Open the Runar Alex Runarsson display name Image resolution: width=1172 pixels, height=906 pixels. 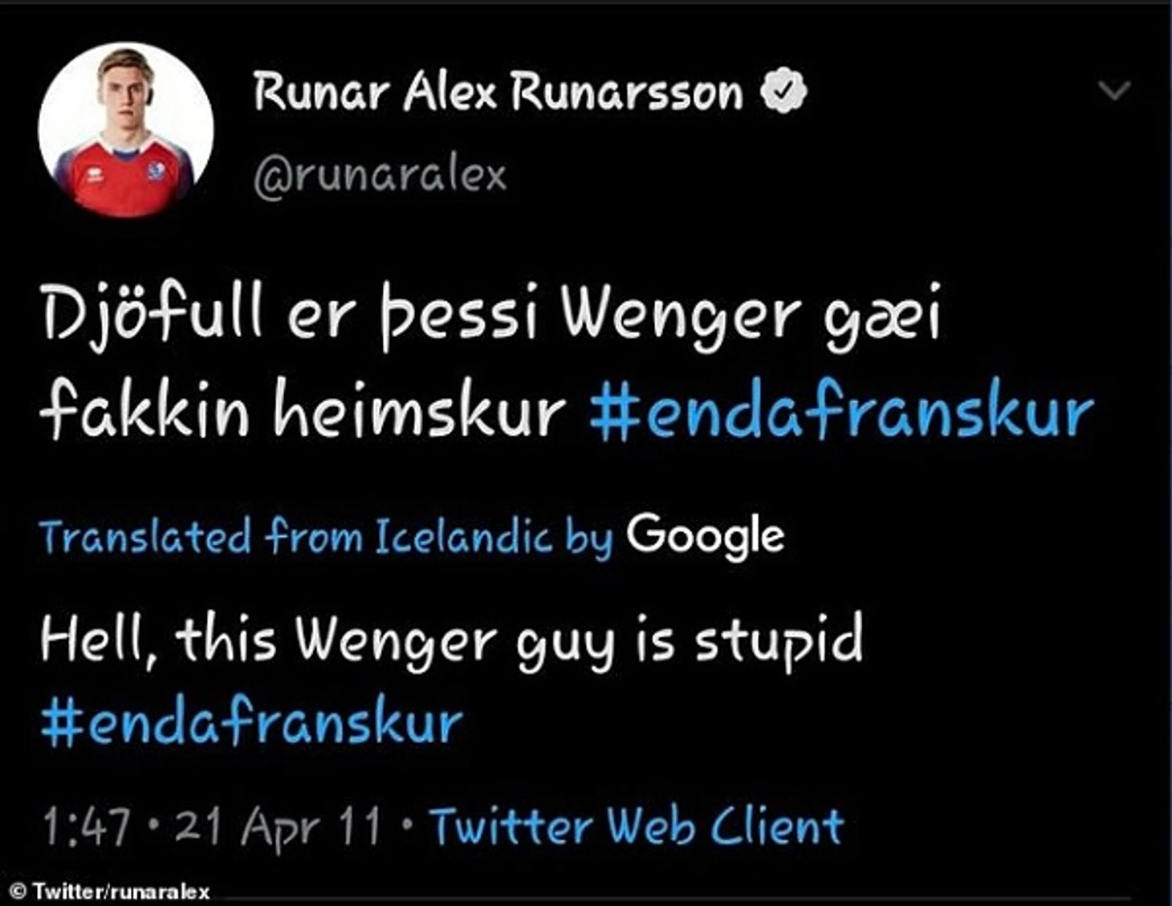coord(498,91)
